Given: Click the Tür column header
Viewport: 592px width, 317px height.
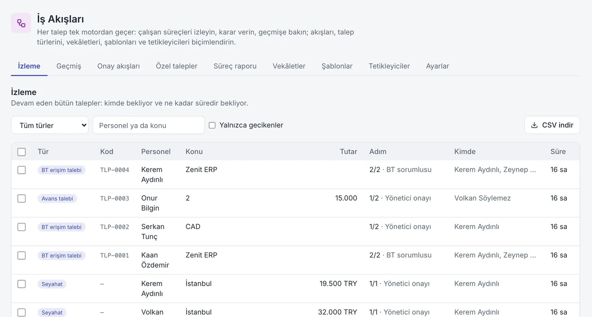Looking at the screenshot, I should pyautogui.click(x=43, y=151).
